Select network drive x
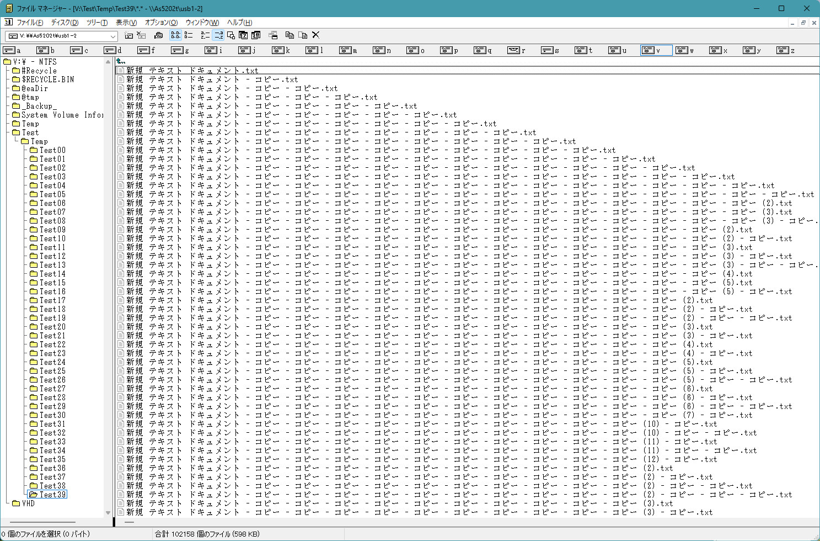 coord(719,50)
